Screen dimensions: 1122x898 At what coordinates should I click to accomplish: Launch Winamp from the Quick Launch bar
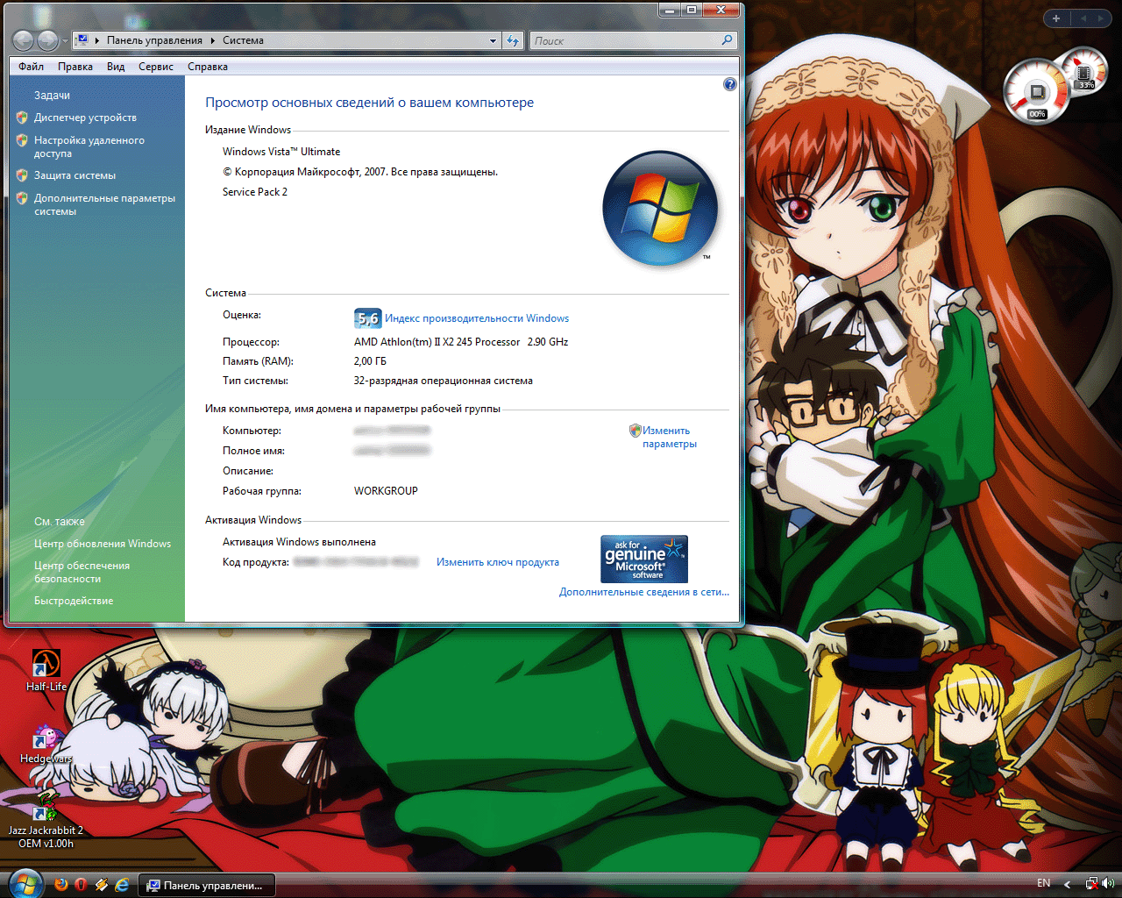pos(102,885)
